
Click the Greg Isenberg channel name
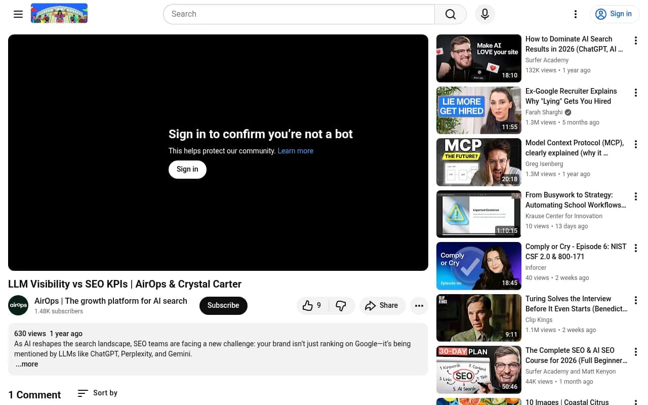pos(544,164)
